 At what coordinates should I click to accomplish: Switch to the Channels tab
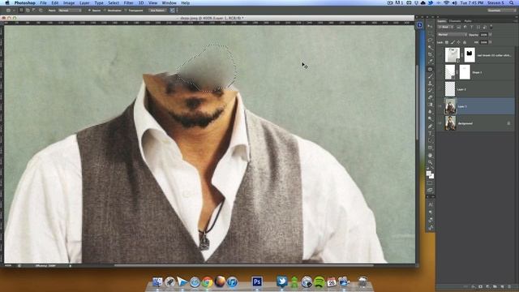455,21
